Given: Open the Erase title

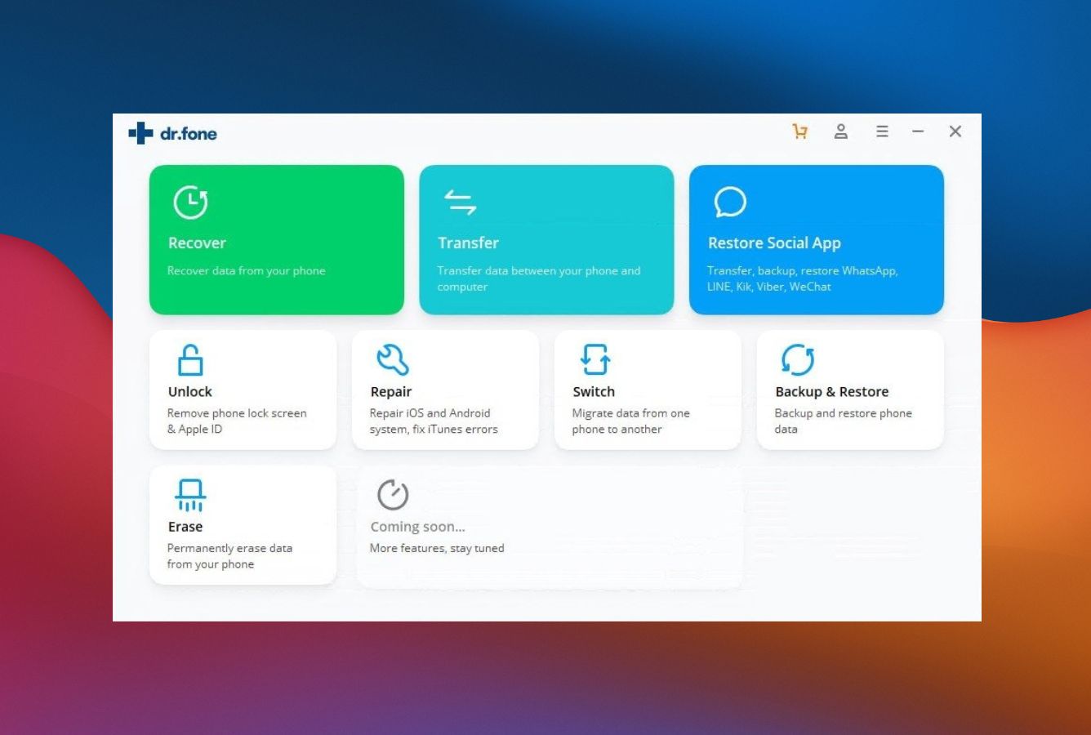Looking at the screenshot, I should [185, 527].
